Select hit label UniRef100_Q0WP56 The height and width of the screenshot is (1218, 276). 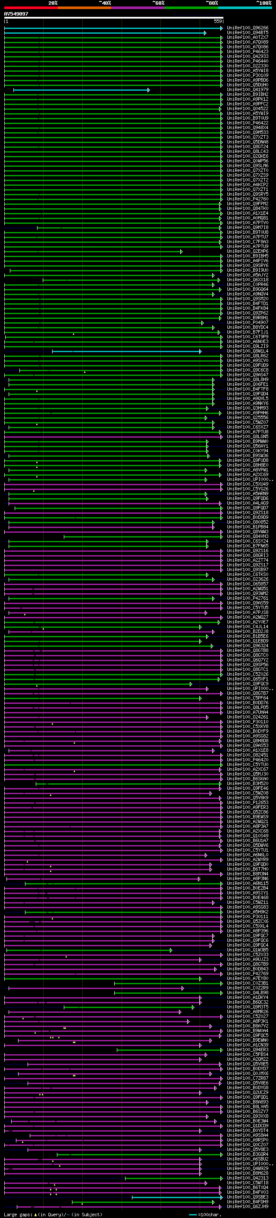click(x=247, y=161)
